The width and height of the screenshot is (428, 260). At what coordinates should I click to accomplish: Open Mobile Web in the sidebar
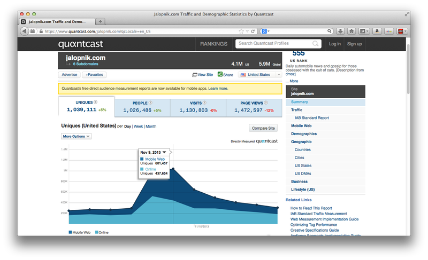tap(325, 126)
